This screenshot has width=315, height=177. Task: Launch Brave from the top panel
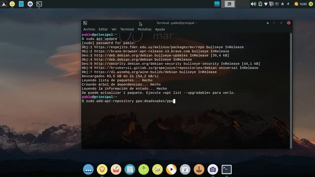[x=12, y=4]
